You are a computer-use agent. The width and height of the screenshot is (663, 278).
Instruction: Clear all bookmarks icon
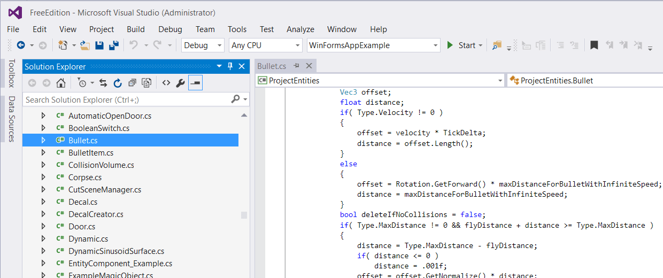point(638,45)
